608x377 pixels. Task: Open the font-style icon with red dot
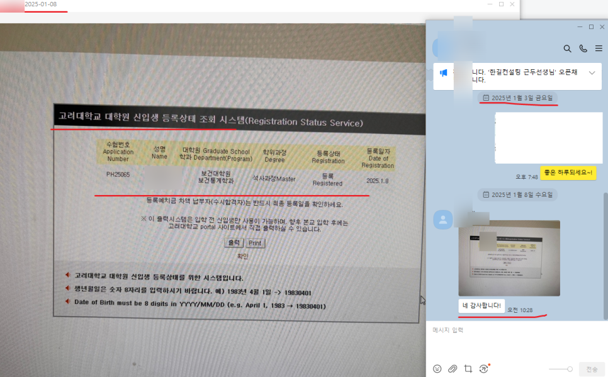(x=484, y=368)
